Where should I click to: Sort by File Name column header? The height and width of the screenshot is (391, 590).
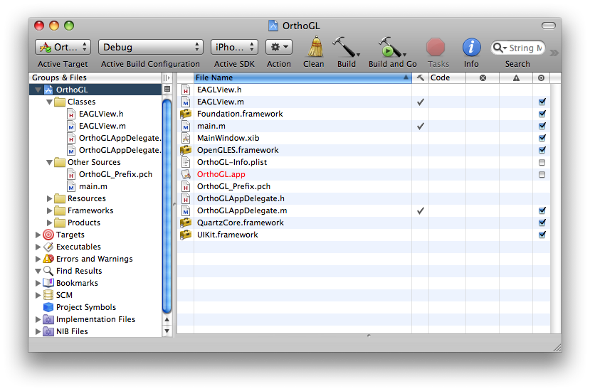click(x=302, y=77)
